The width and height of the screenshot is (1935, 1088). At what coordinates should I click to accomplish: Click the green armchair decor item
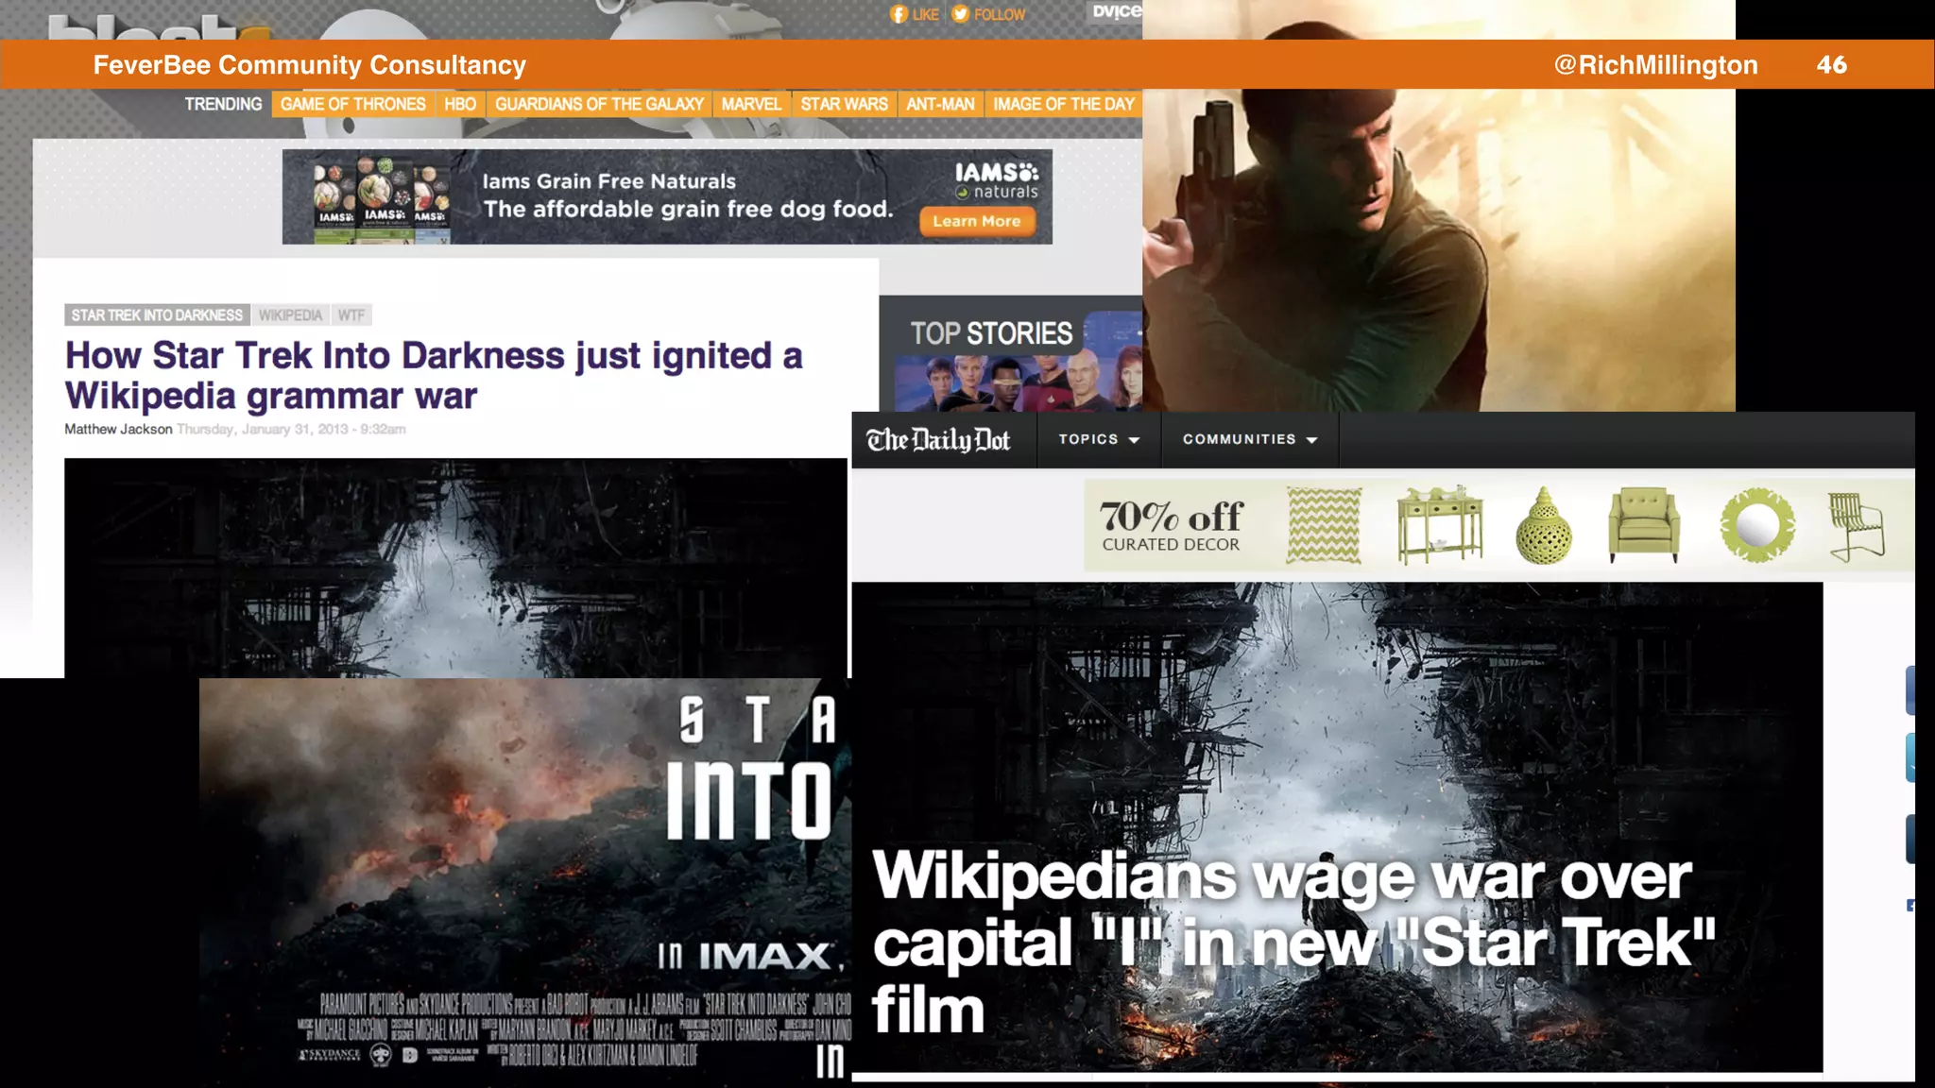coord(1644,524)
